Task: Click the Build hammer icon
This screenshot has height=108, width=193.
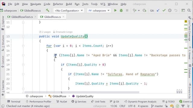Action: [48, 10]
